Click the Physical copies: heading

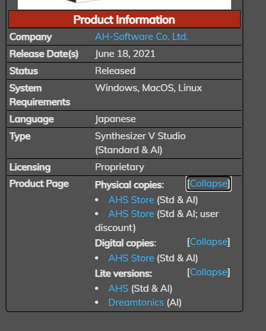click(x=130, y=185)
